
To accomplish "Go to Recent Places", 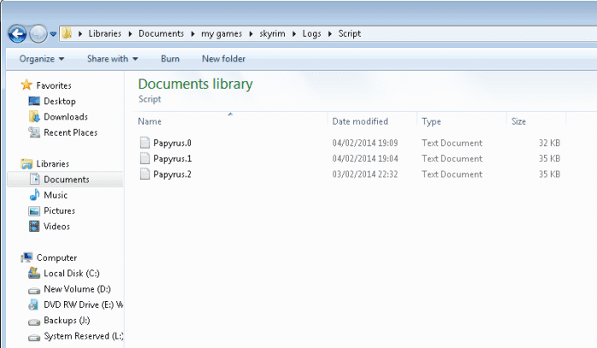I will pyautogui.click(x=70, y=132).
